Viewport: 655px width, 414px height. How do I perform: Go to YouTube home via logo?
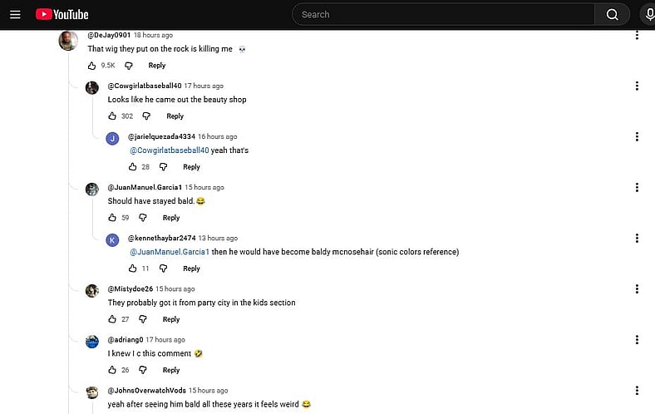point(62,15)
